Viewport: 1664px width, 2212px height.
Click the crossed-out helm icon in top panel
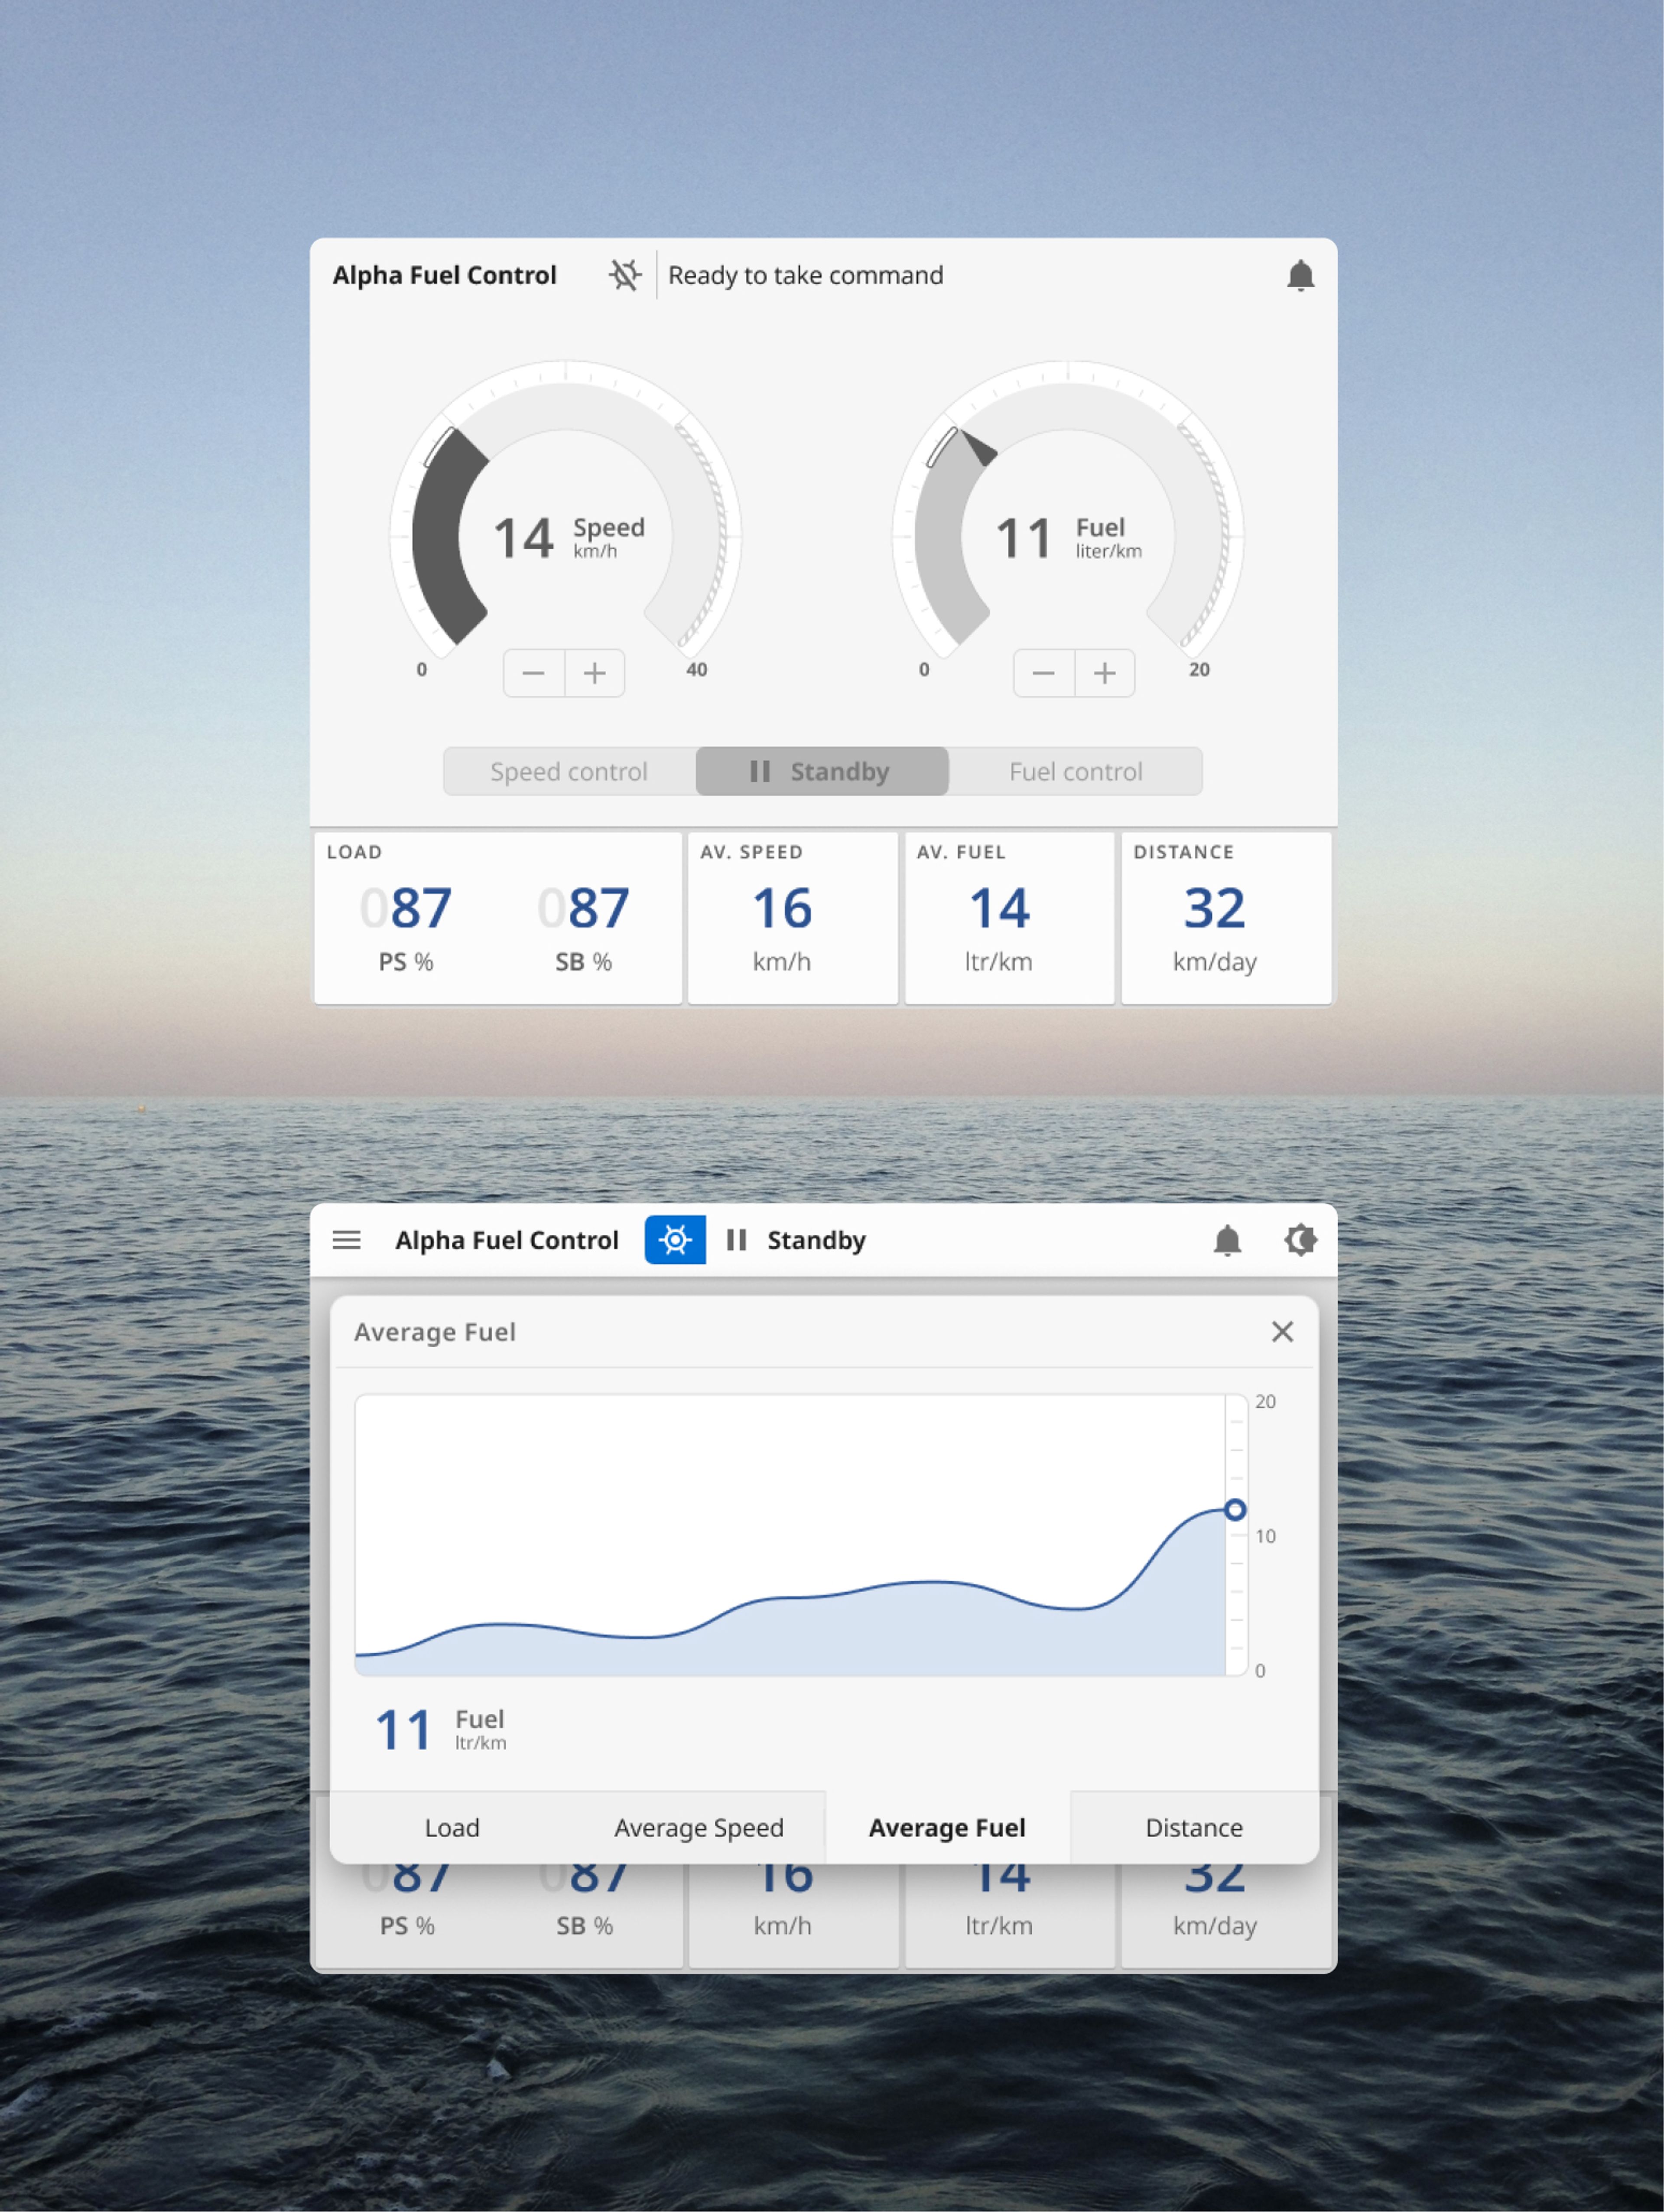pyautogui.click(x=624, y=275)
